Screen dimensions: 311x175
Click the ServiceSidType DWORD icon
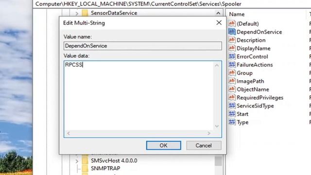[x=232, y=105]
